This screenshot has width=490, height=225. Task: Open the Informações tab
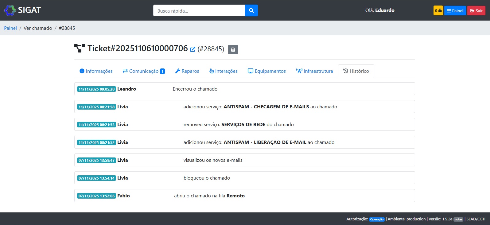tap(96, 71)
